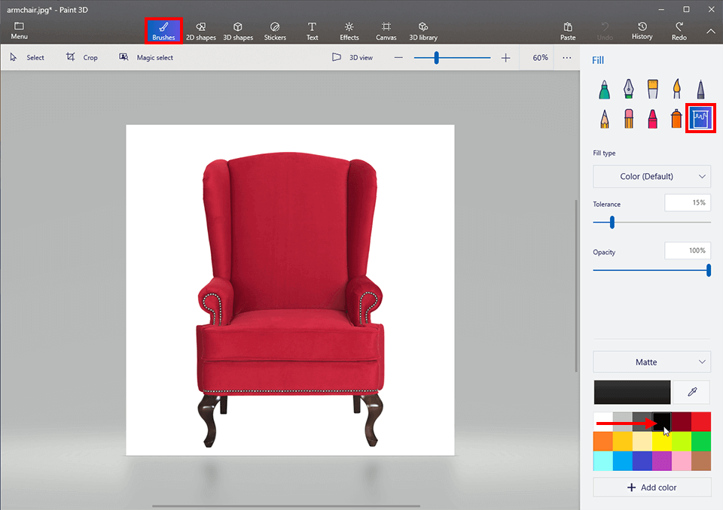
Task: Pick the light cyan color swatch
Action: point(602,460)
